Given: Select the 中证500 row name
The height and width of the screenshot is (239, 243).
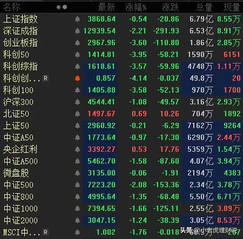Looking at the screenshot, I should click(19, 185).
